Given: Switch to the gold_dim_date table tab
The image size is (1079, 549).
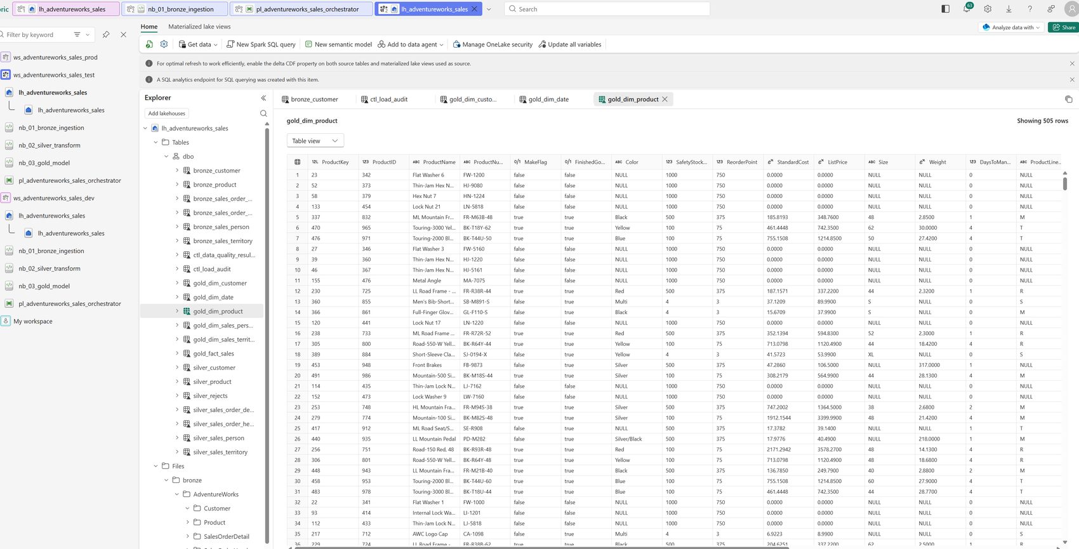Looking at the screenshot, I should coord(544,99).
